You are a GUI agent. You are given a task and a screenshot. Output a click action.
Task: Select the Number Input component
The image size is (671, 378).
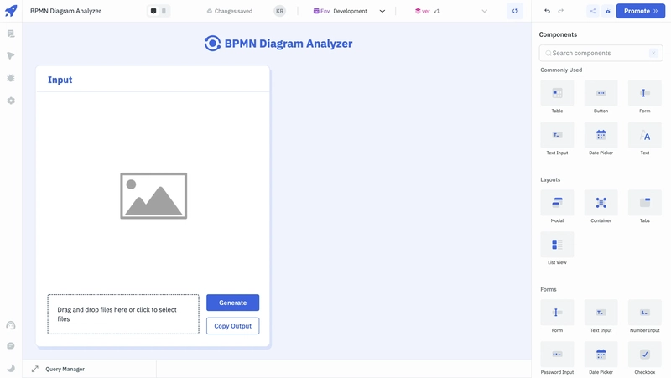pos(644,317)
